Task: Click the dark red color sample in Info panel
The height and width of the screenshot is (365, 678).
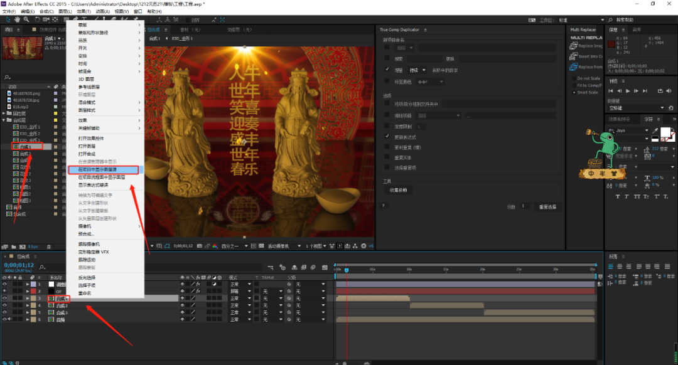Action: (x=611, y=44)
